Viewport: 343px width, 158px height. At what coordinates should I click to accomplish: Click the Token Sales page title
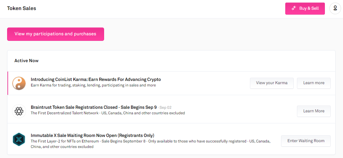[22, 8]
